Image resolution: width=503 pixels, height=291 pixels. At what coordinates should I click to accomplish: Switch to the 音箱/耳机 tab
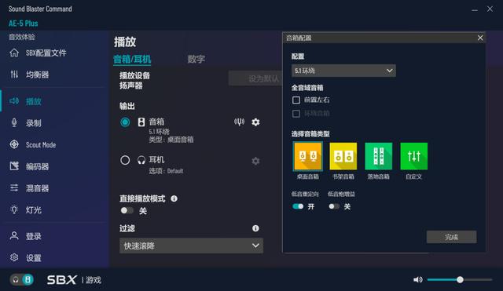[x=132, y=60]
